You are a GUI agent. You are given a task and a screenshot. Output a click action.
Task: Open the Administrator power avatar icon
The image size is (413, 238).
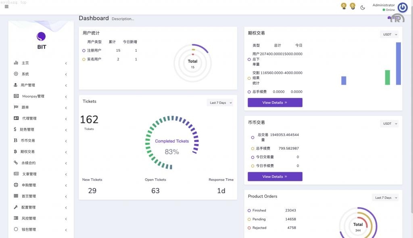coord(402,7)
